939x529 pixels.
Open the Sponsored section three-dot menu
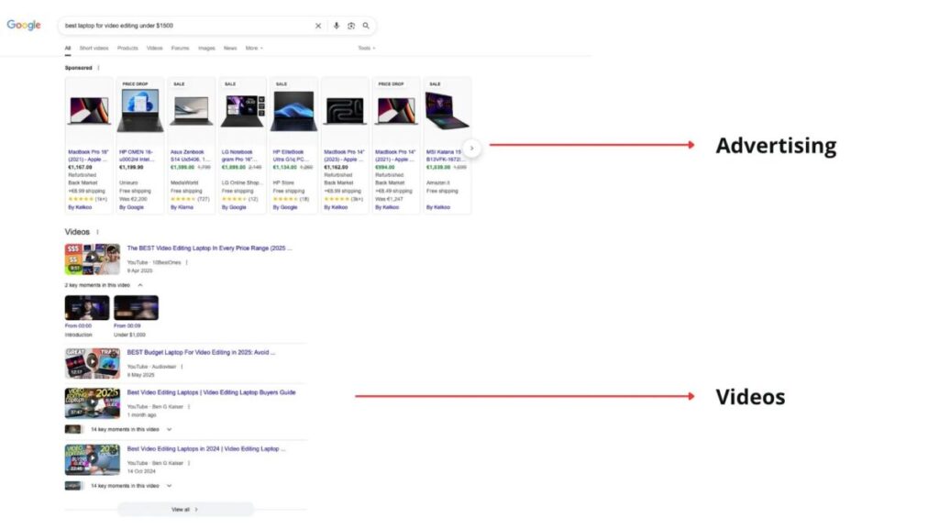pos(99,68)
